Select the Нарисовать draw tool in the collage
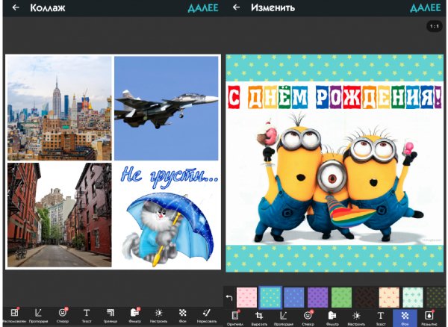Screen dimensions: 448x327 [207, 316]
